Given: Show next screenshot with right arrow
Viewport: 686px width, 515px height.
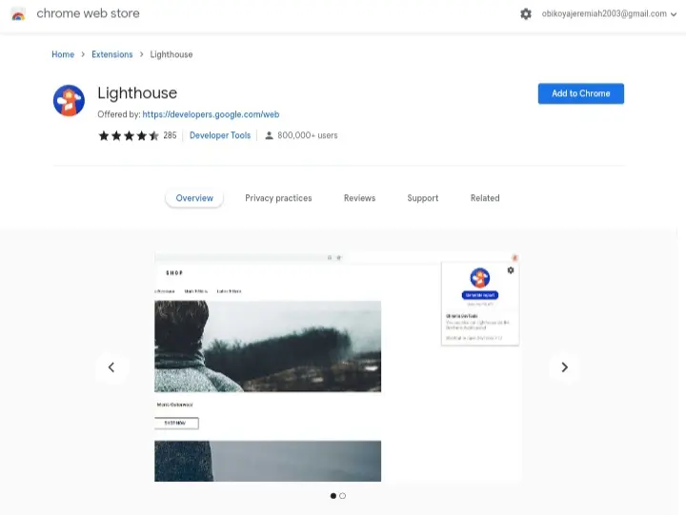Looking at the screenshot, I should pos(564,367).
